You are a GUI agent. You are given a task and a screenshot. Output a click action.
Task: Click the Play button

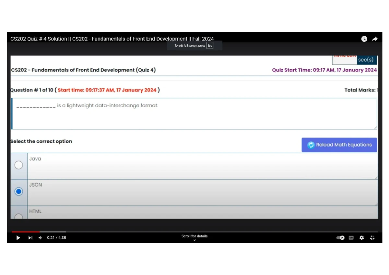[18, 238]
